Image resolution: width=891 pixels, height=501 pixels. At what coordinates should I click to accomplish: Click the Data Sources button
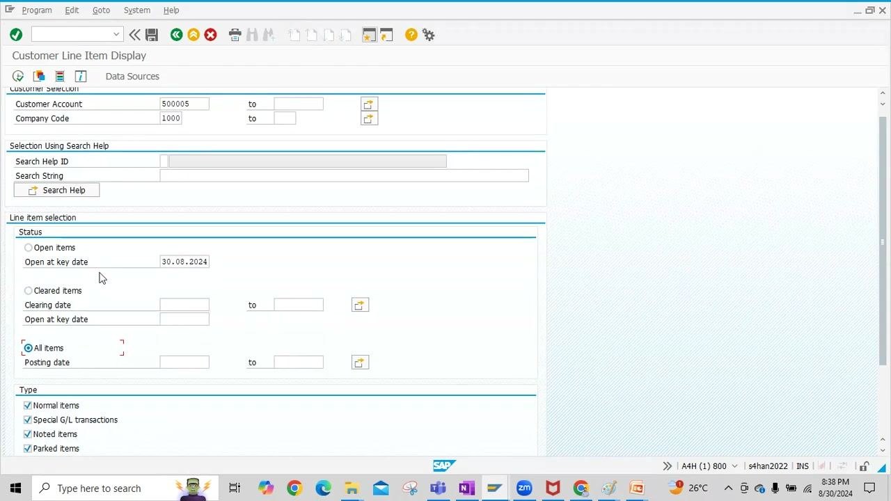coord(132,77)
